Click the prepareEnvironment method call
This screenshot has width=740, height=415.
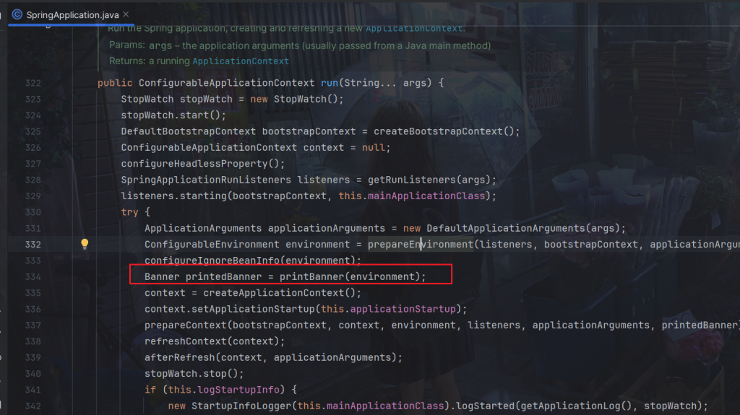pos(420,244)
